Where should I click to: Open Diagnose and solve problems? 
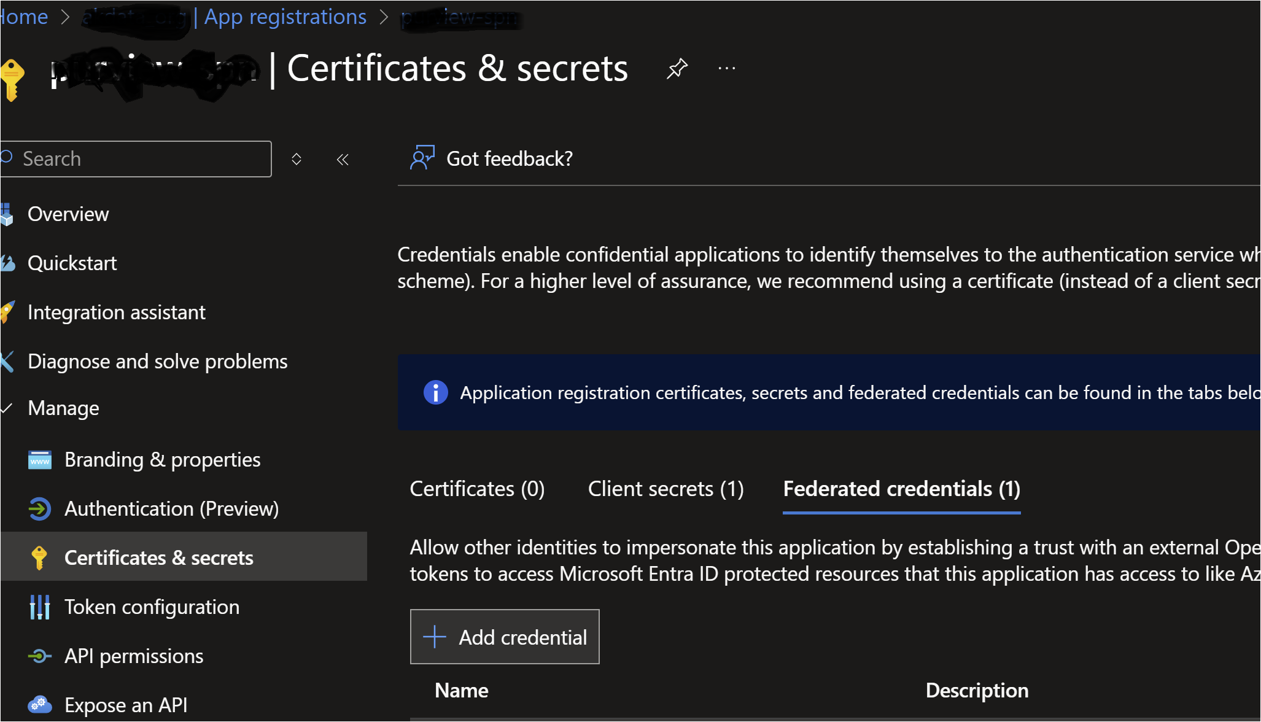(x=158, y=361)
